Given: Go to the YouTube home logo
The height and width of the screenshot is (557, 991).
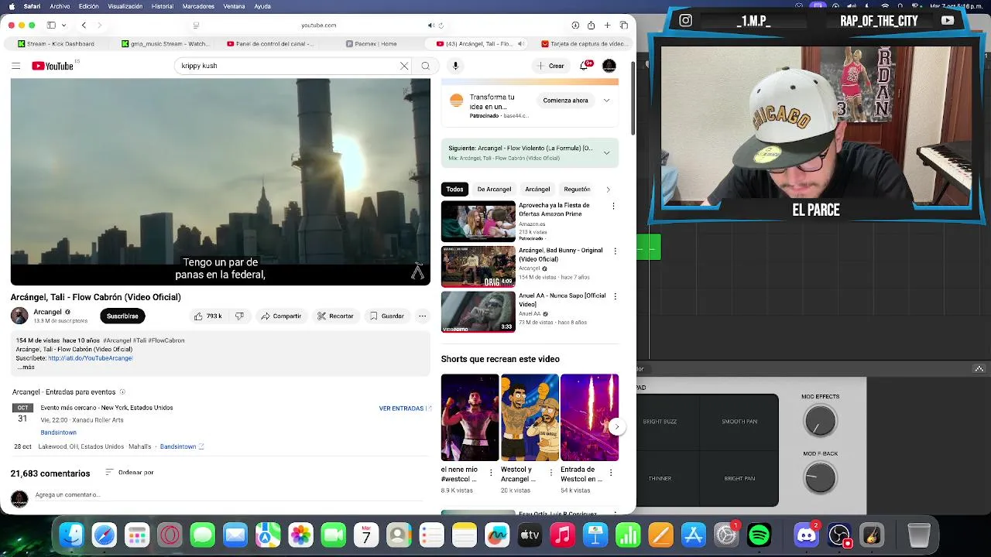Looking at the screenshot, I should (53, 66).
